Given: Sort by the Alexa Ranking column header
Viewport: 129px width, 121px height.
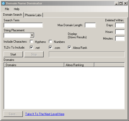Looking at the screenshot, I should click(x=79, y=65).
